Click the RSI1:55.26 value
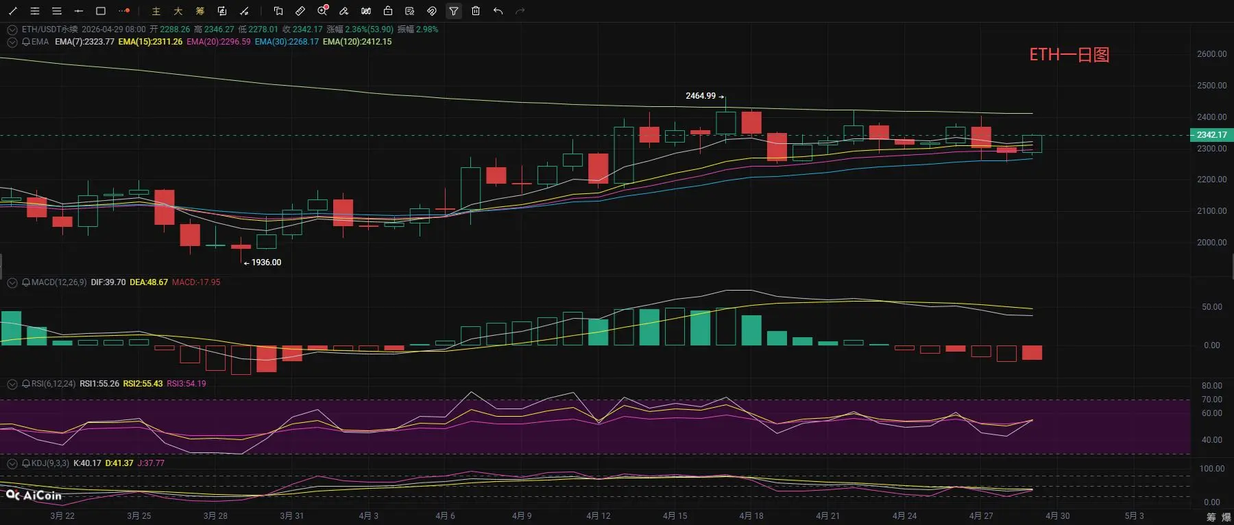 (x=99, y=384)
